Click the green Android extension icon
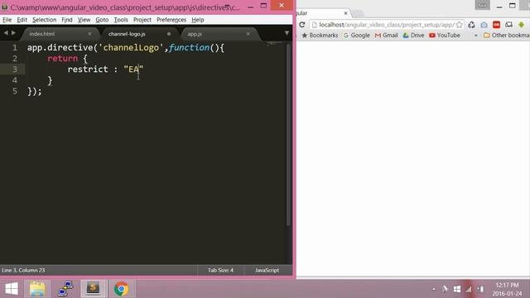The image size is (530, 298). (x=521, y=25)
